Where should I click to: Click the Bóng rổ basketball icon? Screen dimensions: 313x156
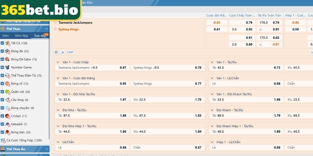click(x=8, y=83)
